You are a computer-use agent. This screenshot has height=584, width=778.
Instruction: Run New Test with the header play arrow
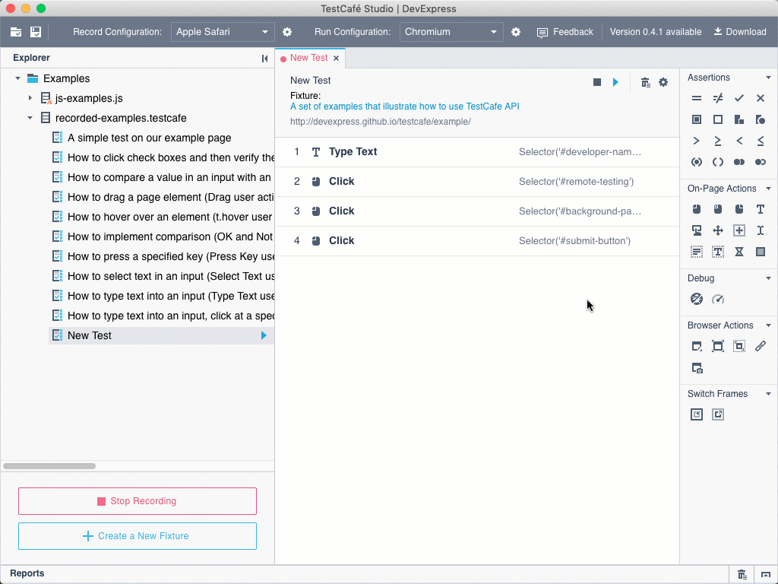(x=615, y=82)
